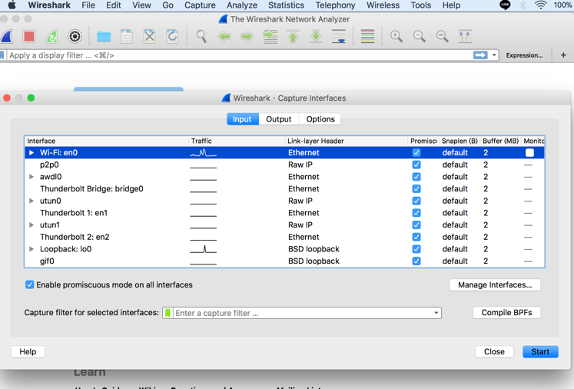Open display filter history dropdown arrow
The width and height of the screenshot is (574, 389).
pos(494,55)
